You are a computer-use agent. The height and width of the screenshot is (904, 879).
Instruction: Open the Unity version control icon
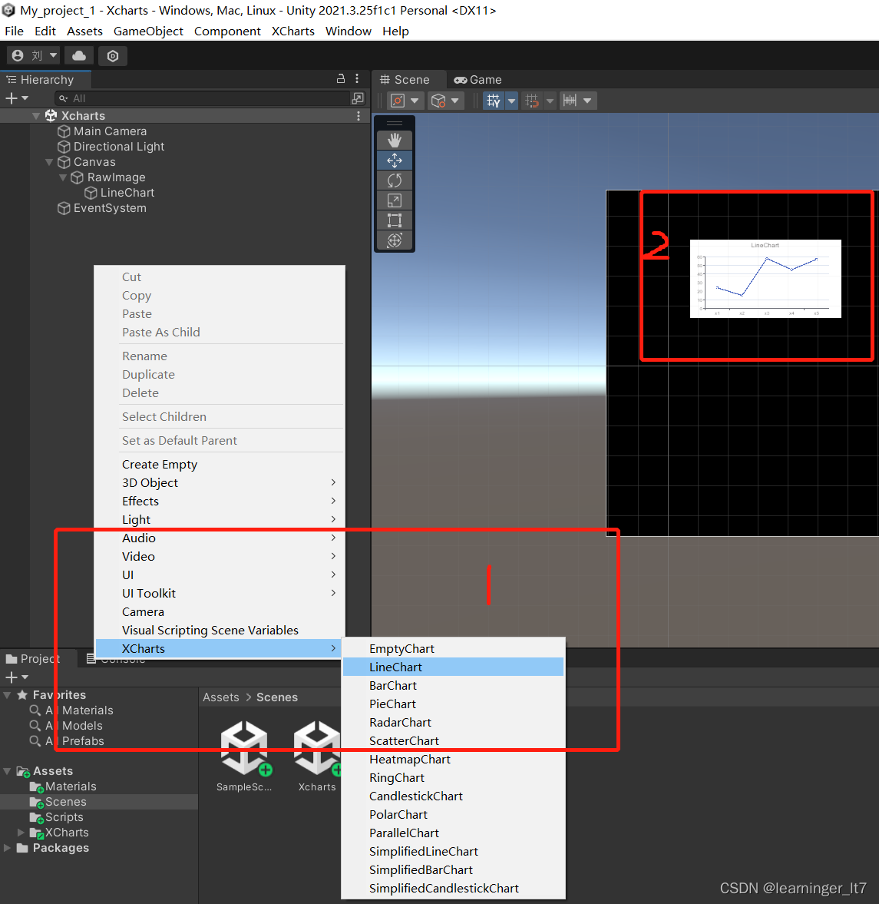113,56
